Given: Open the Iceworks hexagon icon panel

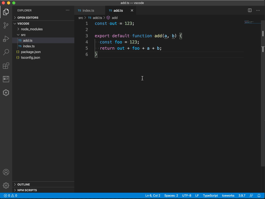Looking at the screenshot, I should click(x=6, y=93).
